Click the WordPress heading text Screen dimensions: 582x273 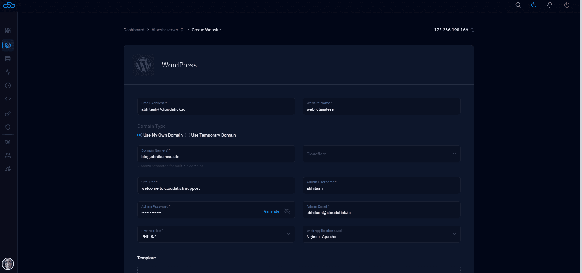[x=179, y=65]
